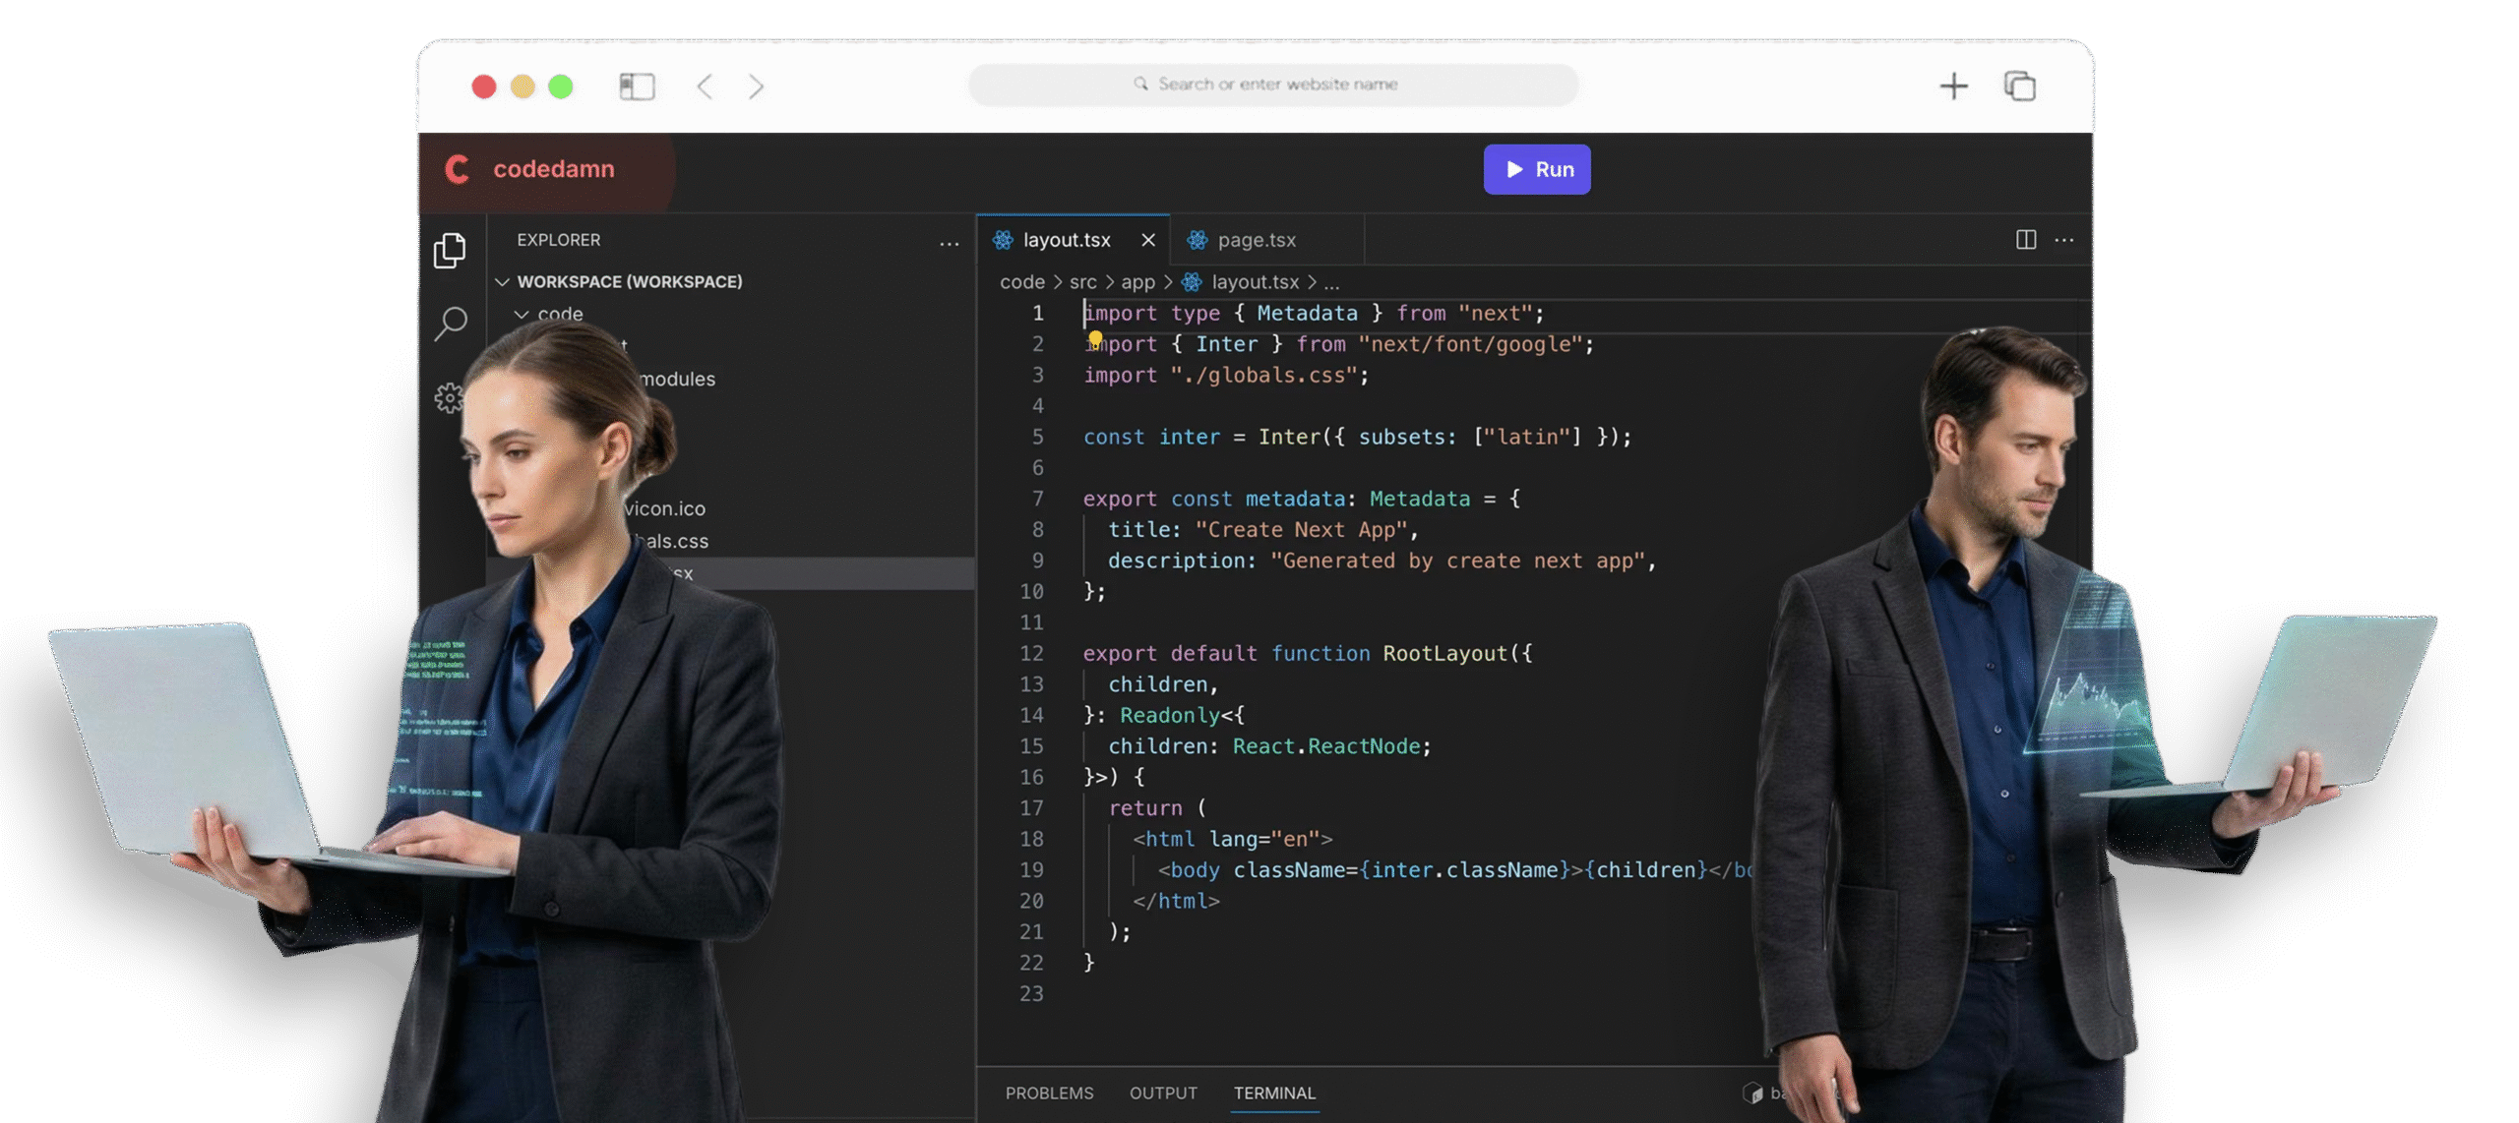Click the browser address search field
The width and height of the screenshot is (2519, 1123).
coord(1274,85)
